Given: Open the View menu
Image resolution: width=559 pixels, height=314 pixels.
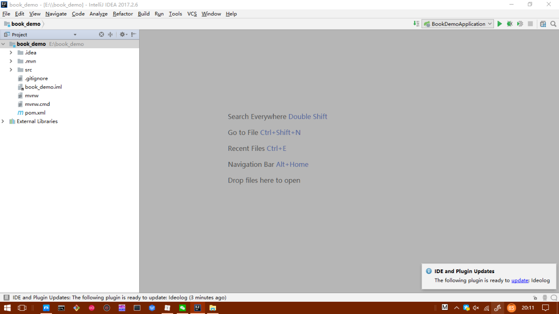Looking at the screenshot, I should 35,14.
